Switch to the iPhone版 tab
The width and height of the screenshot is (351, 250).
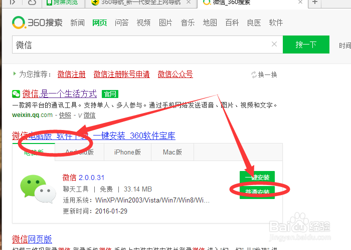pos(127,152)
